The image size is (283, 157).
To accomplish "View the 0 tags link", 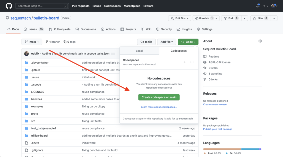I will click(x=69, y=42).
